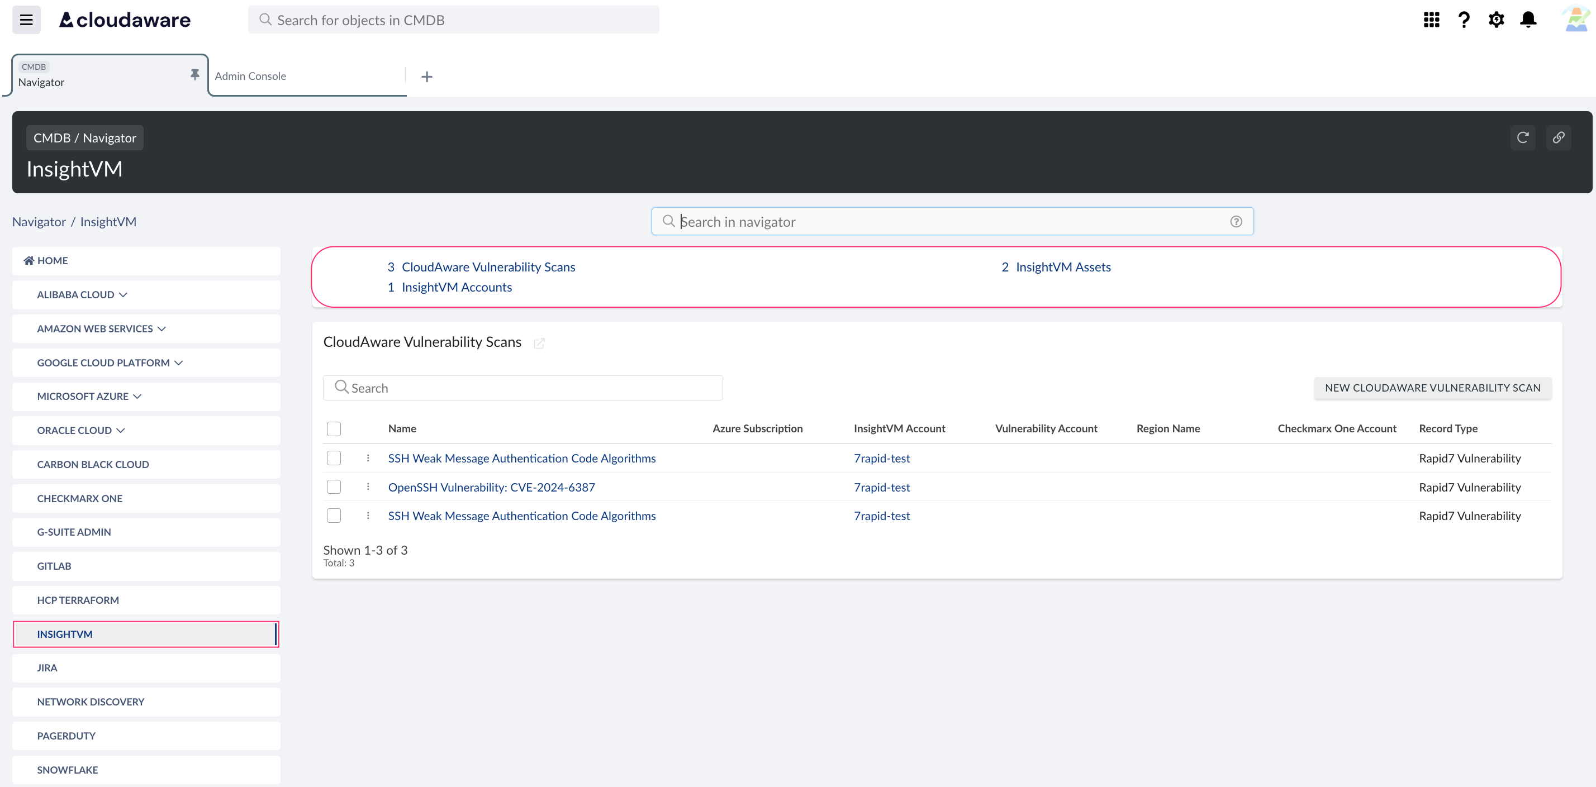This screenshot has height=787, width=1596.
Task: Focus the vulnerability scans table Search field
Action: 523,388
